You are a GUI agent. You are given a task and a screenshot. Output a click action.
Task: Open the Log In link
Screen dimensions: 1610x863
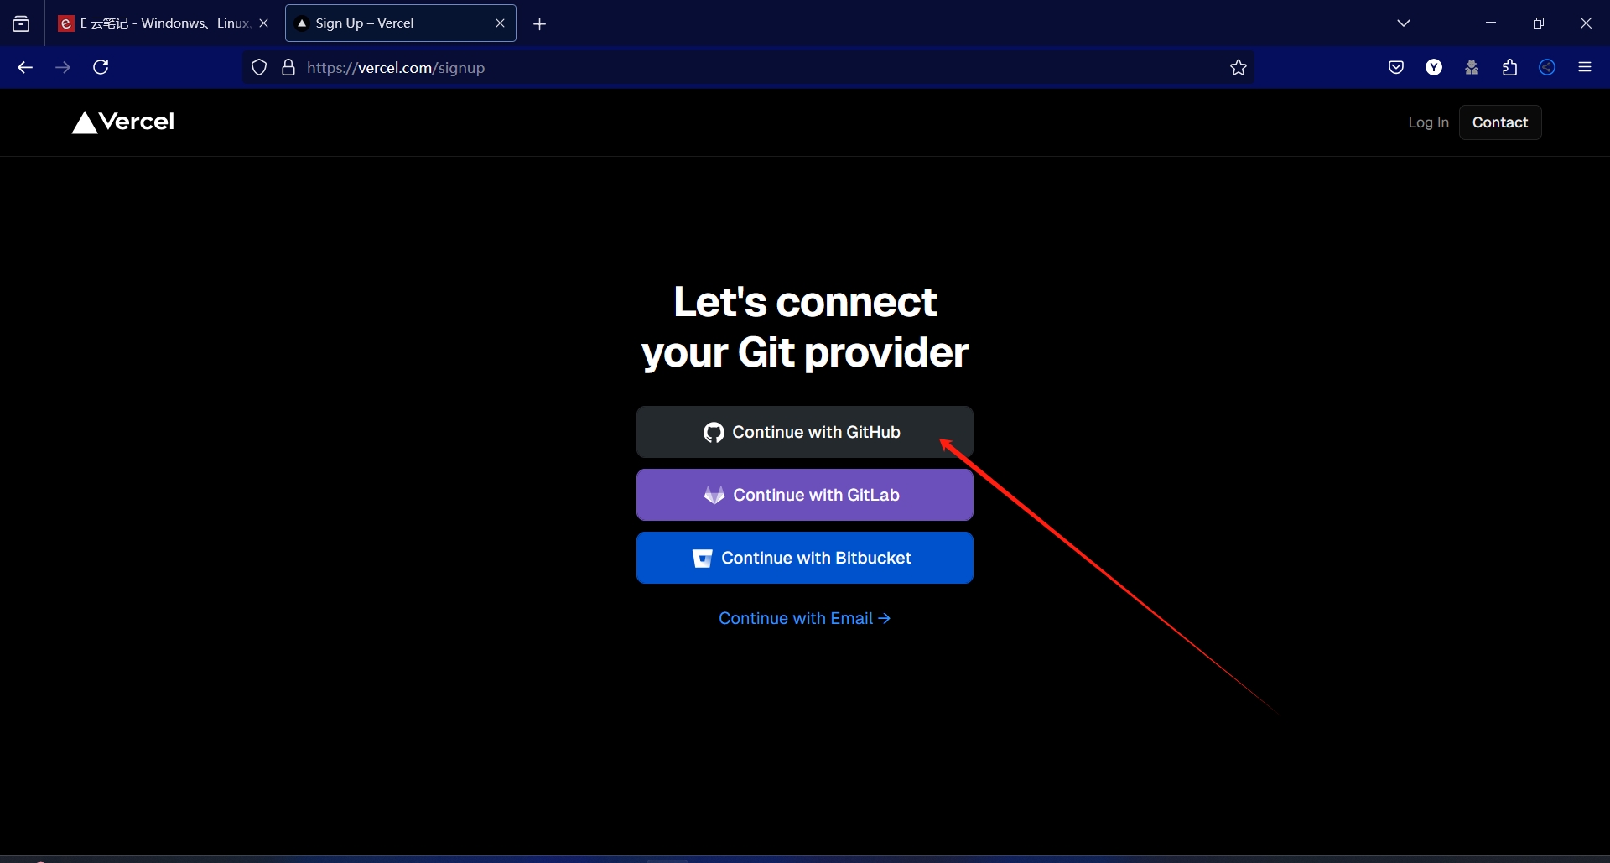1428,122
